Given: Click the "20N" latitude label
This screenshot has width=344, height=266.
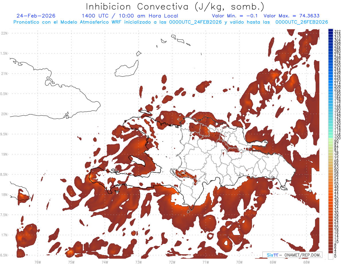Looking at the screenshot, I should click(x=4, y=114).
